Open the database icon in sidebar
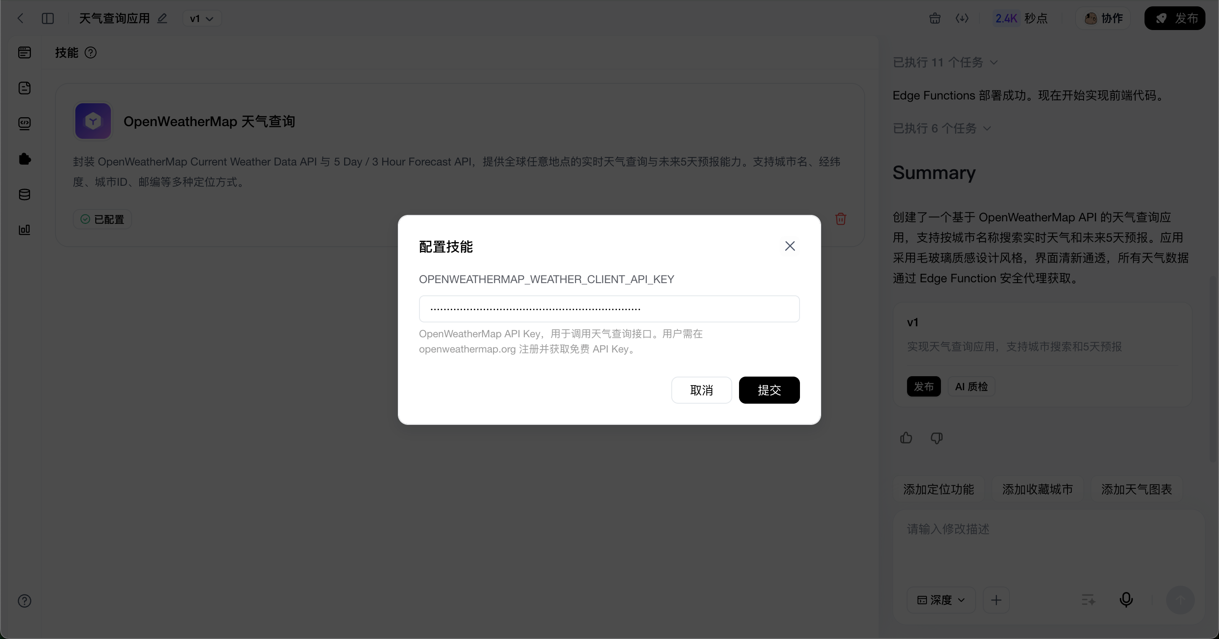The width and height of the screenshot is (1219, 639). (25, 194)
